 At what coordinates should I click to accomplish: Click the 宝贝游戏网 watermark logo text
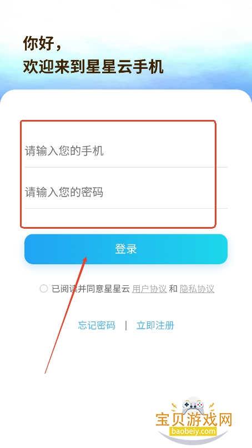194,420
